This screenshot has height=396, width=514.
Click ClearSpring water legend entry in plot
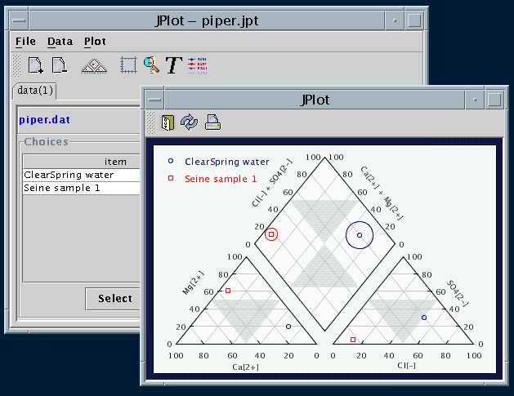click(x=227, y=162)
